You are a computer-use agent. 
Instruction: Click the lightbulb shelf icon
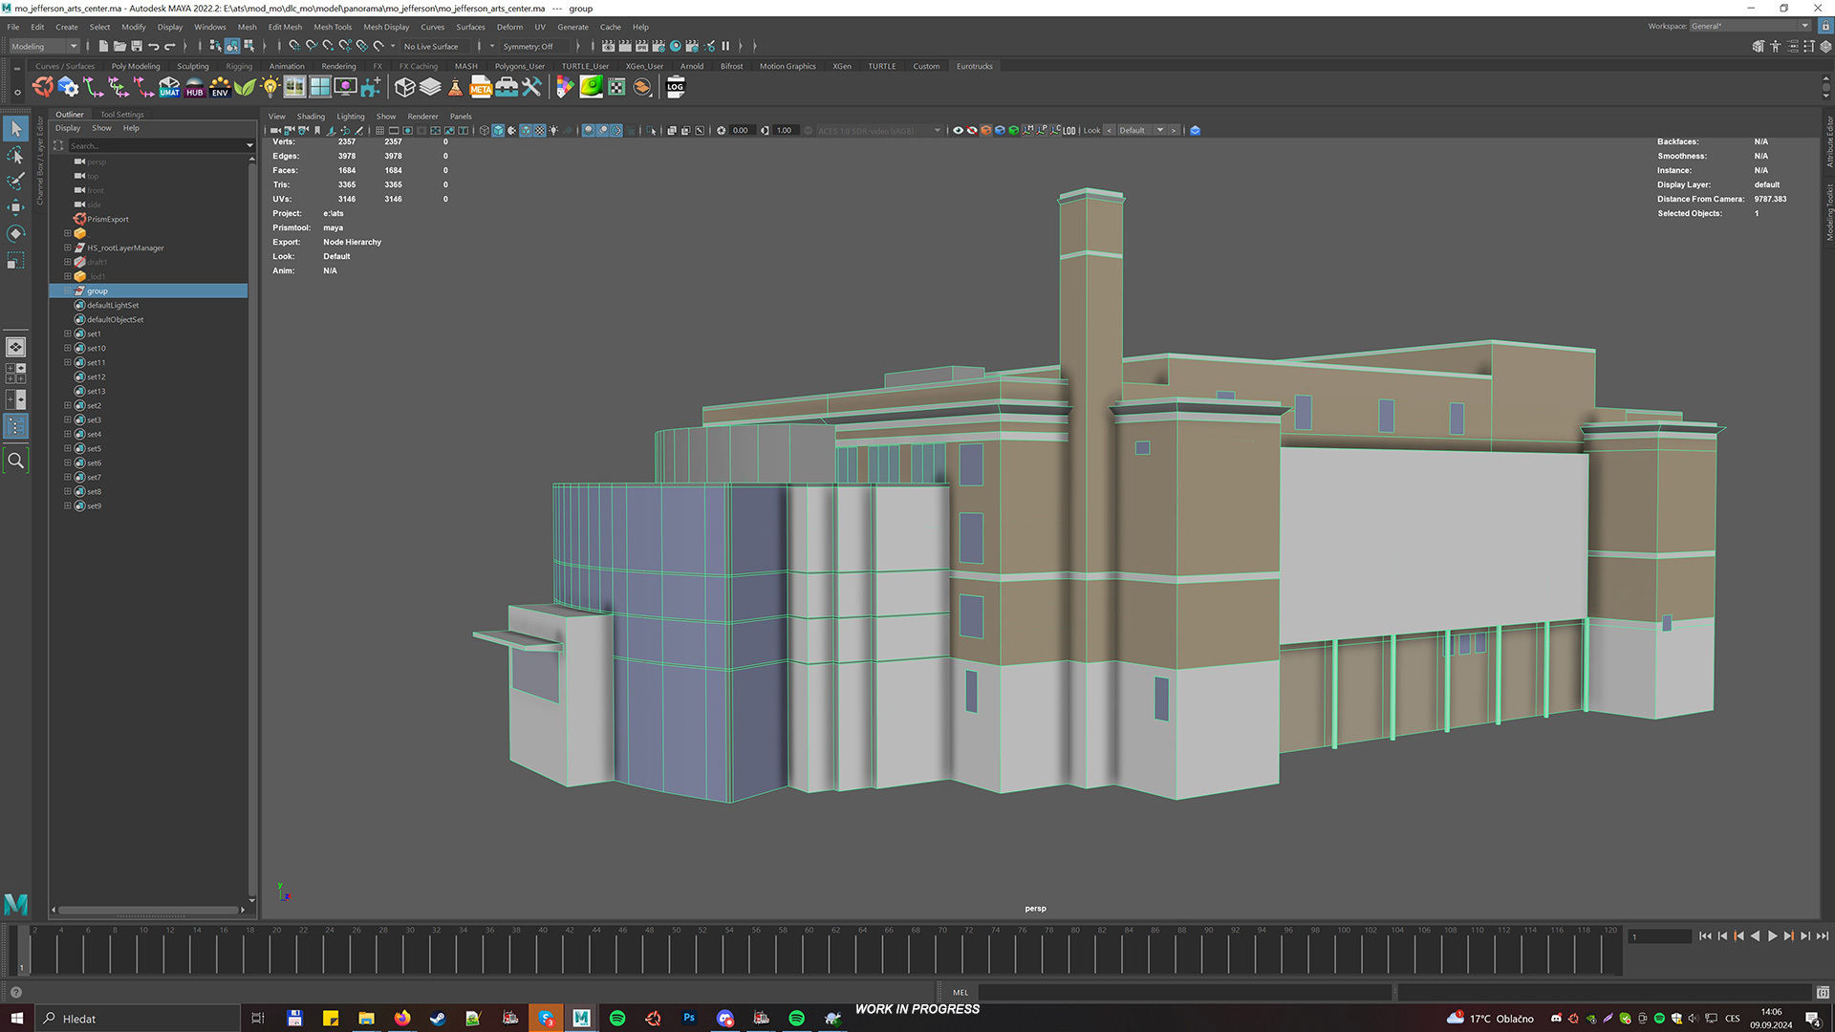pyautogui.click(x=270, y=88)
